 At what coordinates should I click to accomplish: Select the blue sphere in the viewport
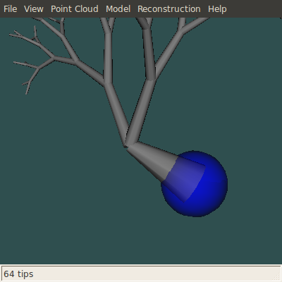tap(207, 188)
